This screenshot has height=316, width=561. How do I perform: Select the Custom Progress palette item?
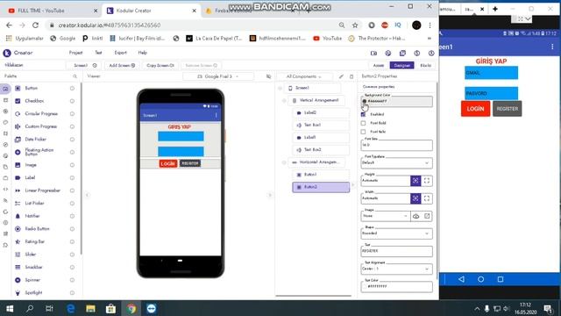(40, 126)
